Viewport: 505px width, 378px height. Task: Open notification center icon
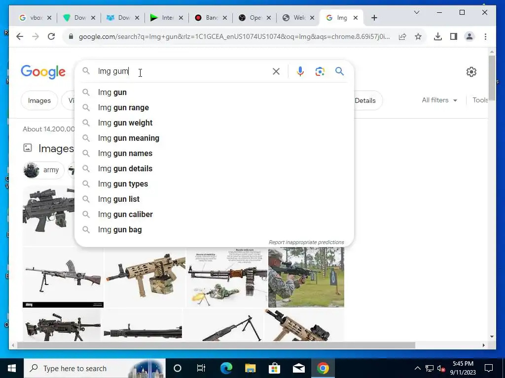[489, 368]
